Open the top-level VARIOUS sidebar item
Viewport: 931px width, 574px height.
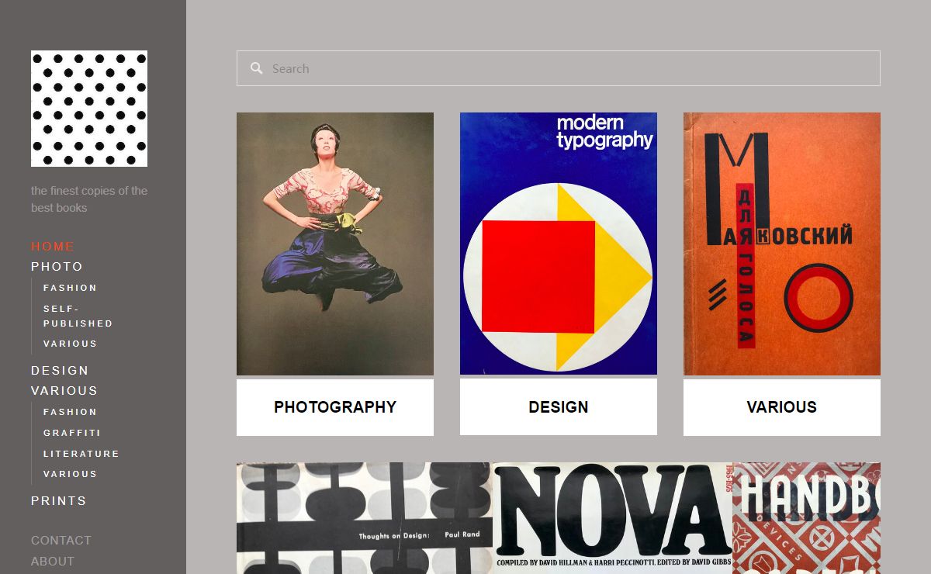pos(64,391)
